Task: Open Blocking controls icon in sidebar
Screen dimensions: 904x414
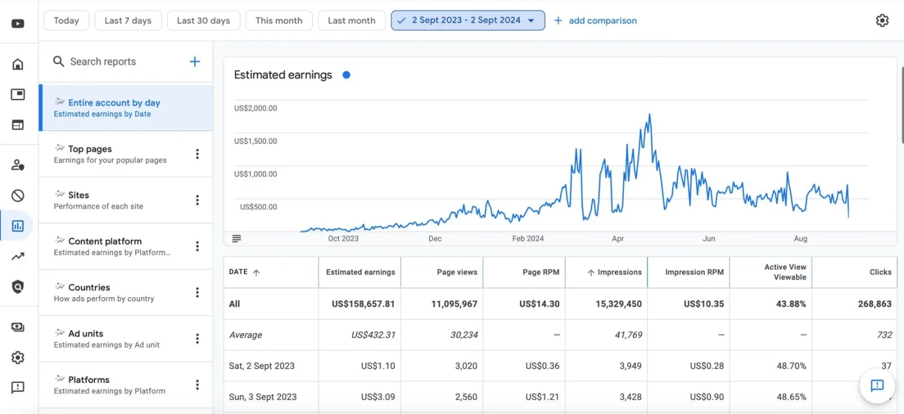Action: point(18,195)
